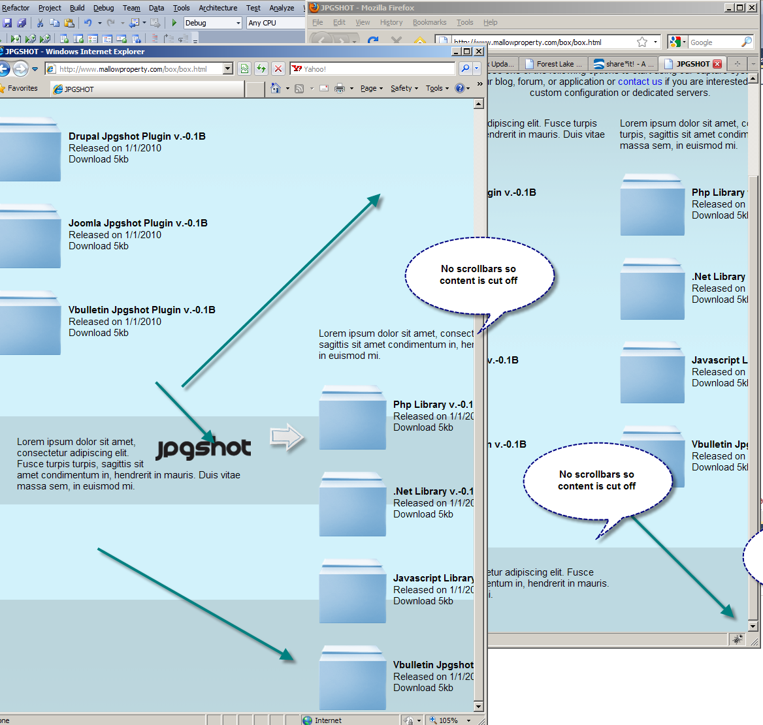Viewport: 763px width, 725px height.
Task: Click the IE Refresh button
Action: [261, 69]
